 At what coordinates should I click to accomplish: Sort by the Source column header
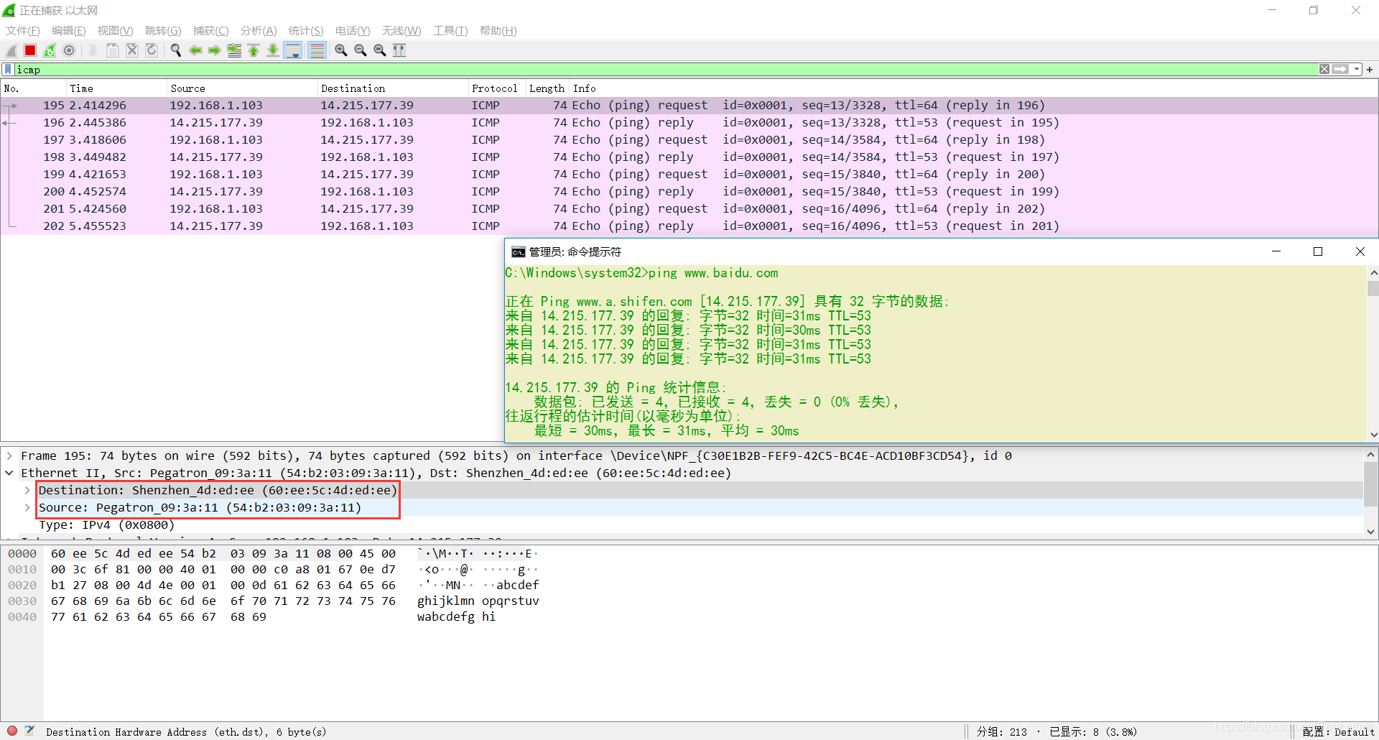click(241, 88)
